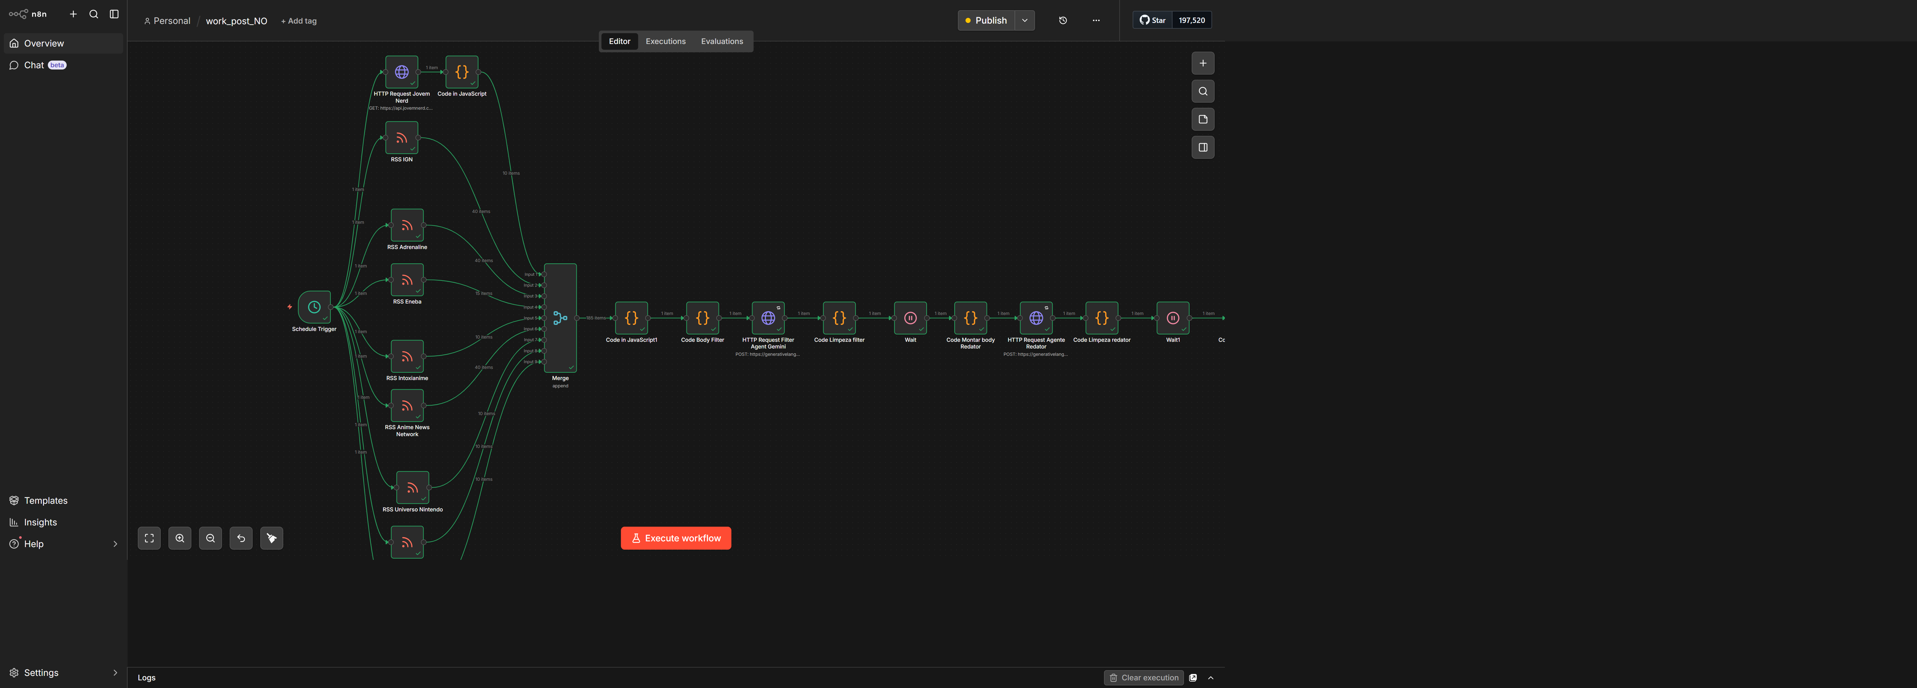This screenshot has height=688, width=1917.
Task: Click the plus icon beside the n8n logo
Action: pyautogui.click(x=73, y=14)
